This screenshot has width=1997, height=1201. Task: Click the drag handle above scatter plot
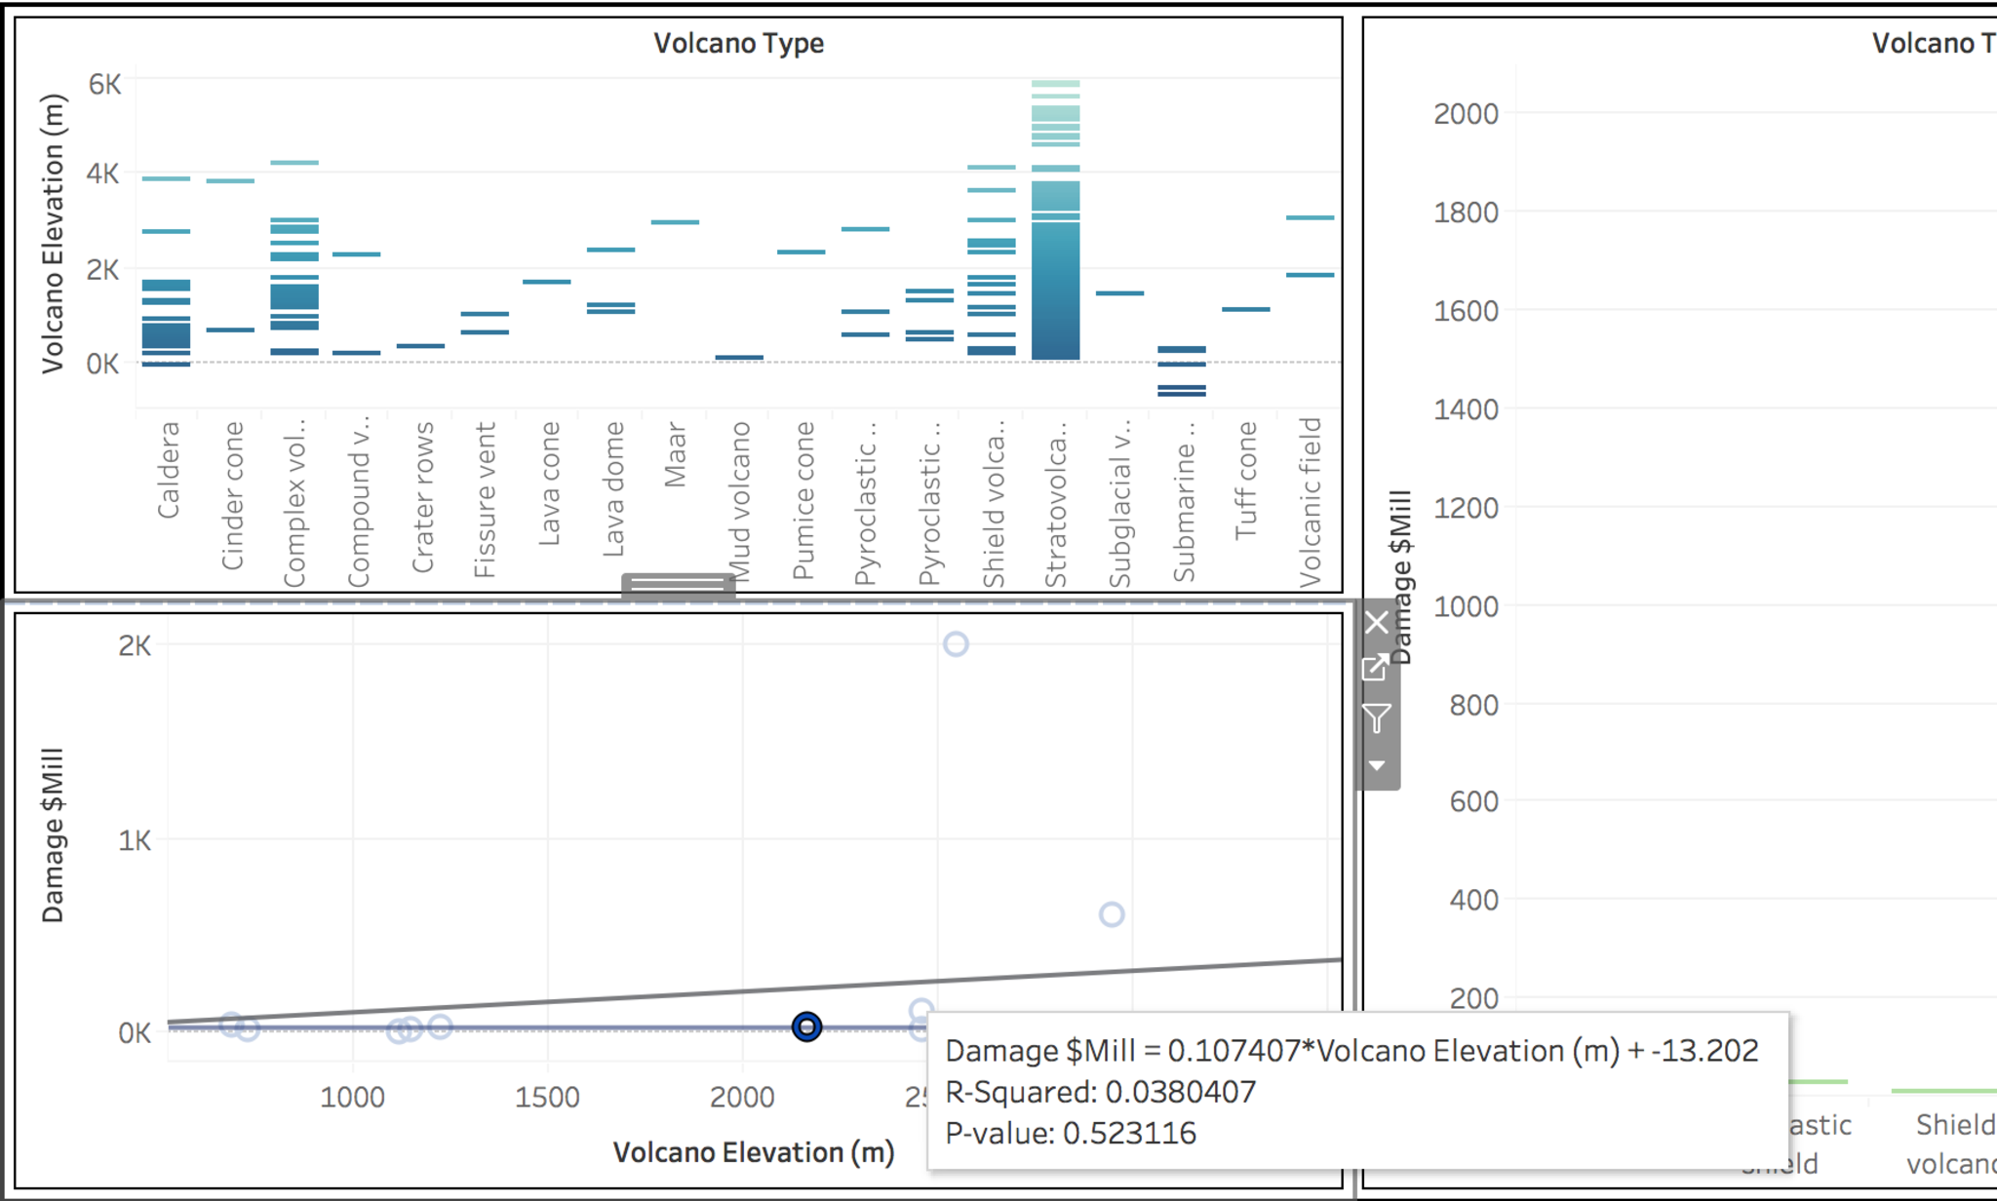678,585
